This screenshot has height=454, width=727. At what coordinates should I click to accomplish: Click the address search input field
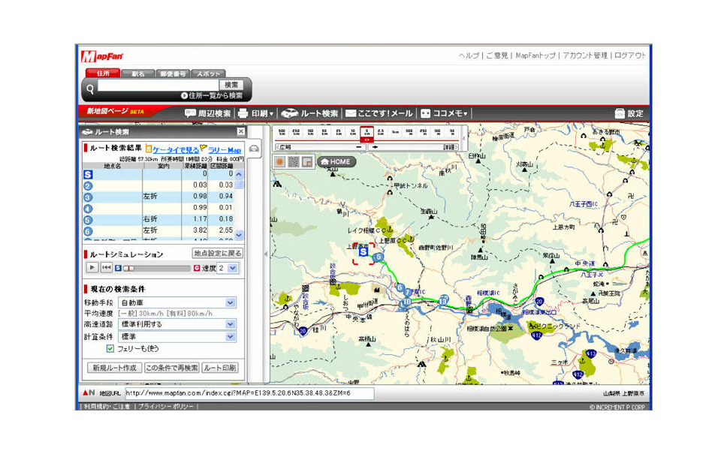click(158, 86)
